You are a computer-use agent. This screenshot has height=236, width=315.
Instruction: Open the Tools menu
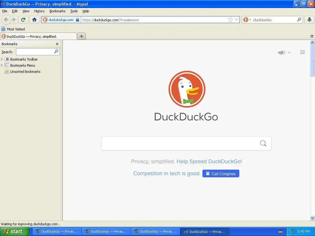74,11
